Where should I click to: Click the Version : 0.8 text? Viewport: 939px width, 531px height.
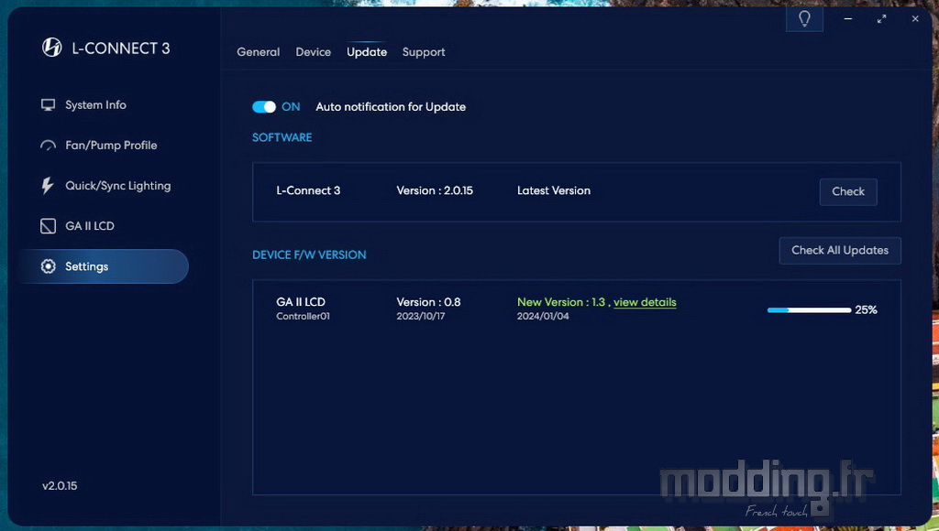pos(428,302)
